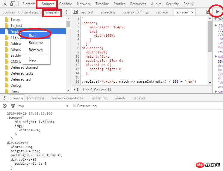Click the snippet list scrollbar up arrow
This screenshot has width=223, height=171.
69,19
